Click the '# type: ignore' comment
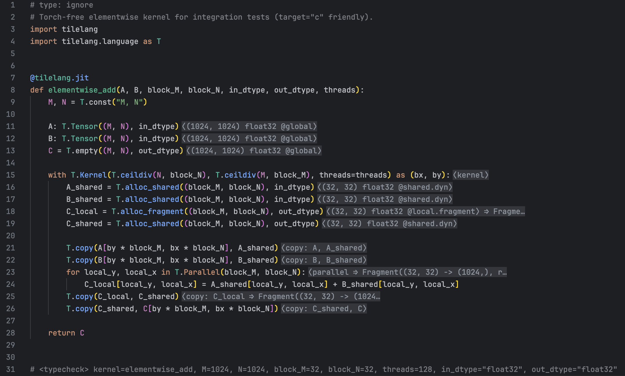625x376 pixels. [62, 5]
